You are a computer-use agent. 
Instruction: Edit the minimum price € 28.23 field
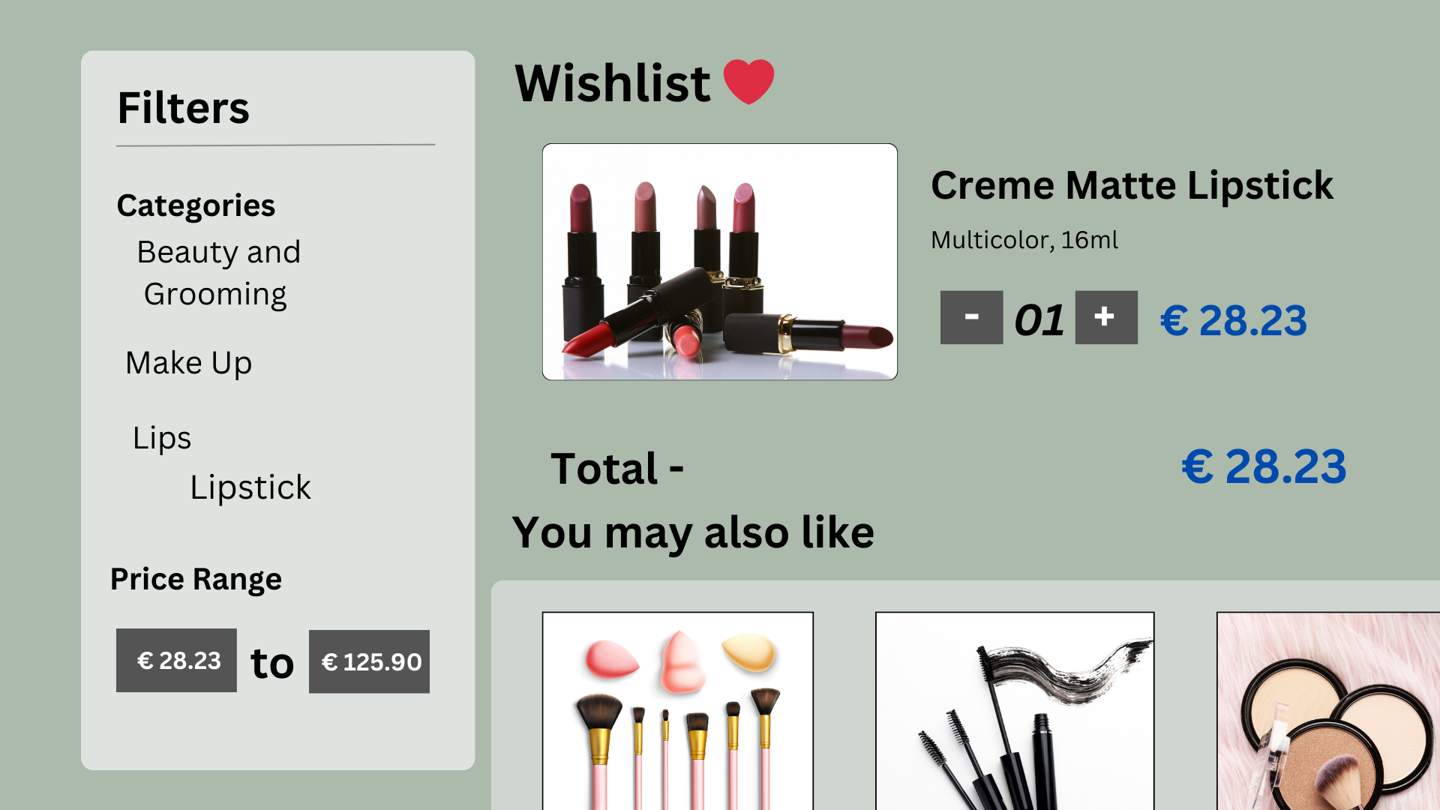tap(176, 660)
